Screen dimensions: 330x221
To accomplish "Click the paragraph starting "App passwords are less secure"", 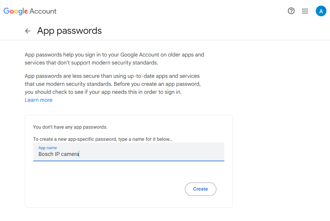I will (x=112, y=84).
